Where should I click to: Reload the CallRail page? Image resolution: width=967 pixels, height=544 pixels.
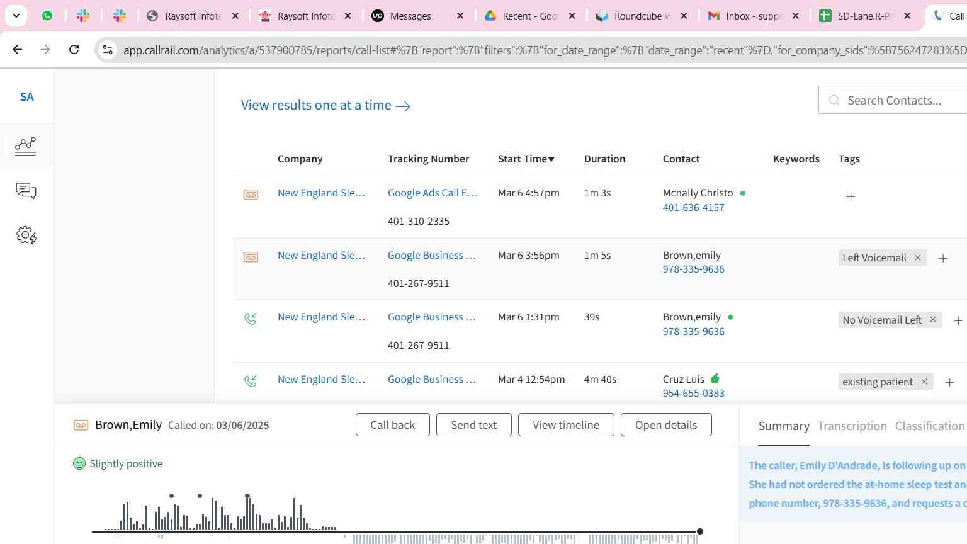[74, 49]
